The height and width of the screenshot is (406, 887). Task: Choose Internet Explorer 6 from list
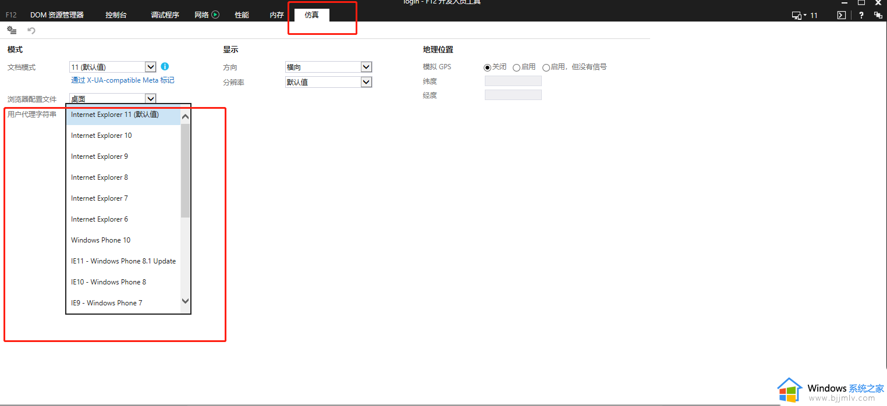coord(123,219)
